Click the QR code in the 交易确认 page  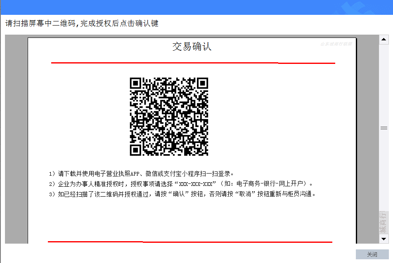click(x=169, y=117)
